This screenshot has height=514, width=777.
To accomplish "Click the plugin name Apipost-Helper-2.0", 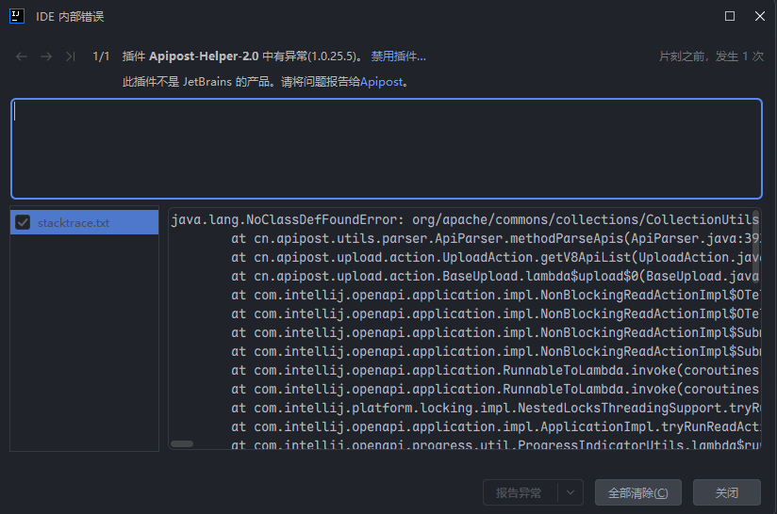I will tap(204, 56).
